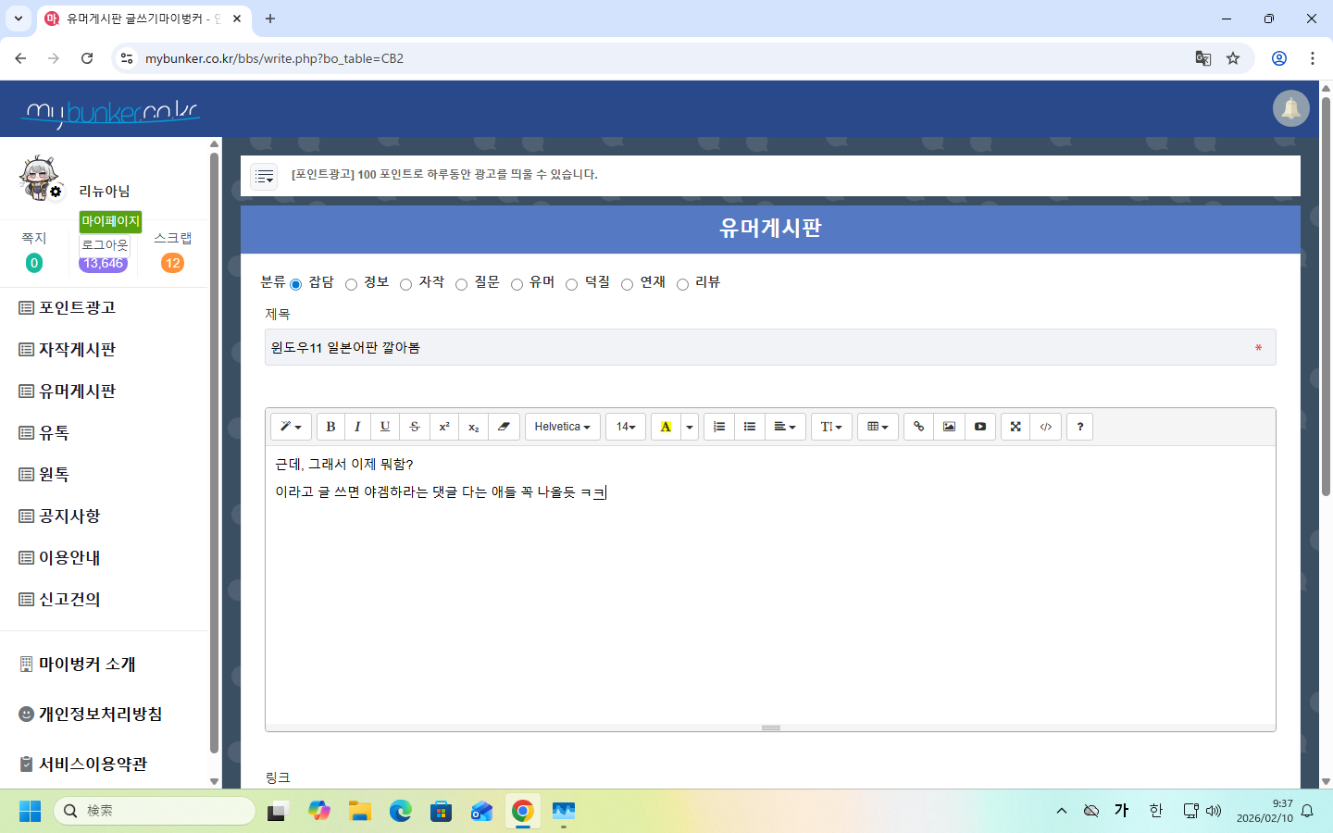Click the yellow highlight color button

point(666,427)
